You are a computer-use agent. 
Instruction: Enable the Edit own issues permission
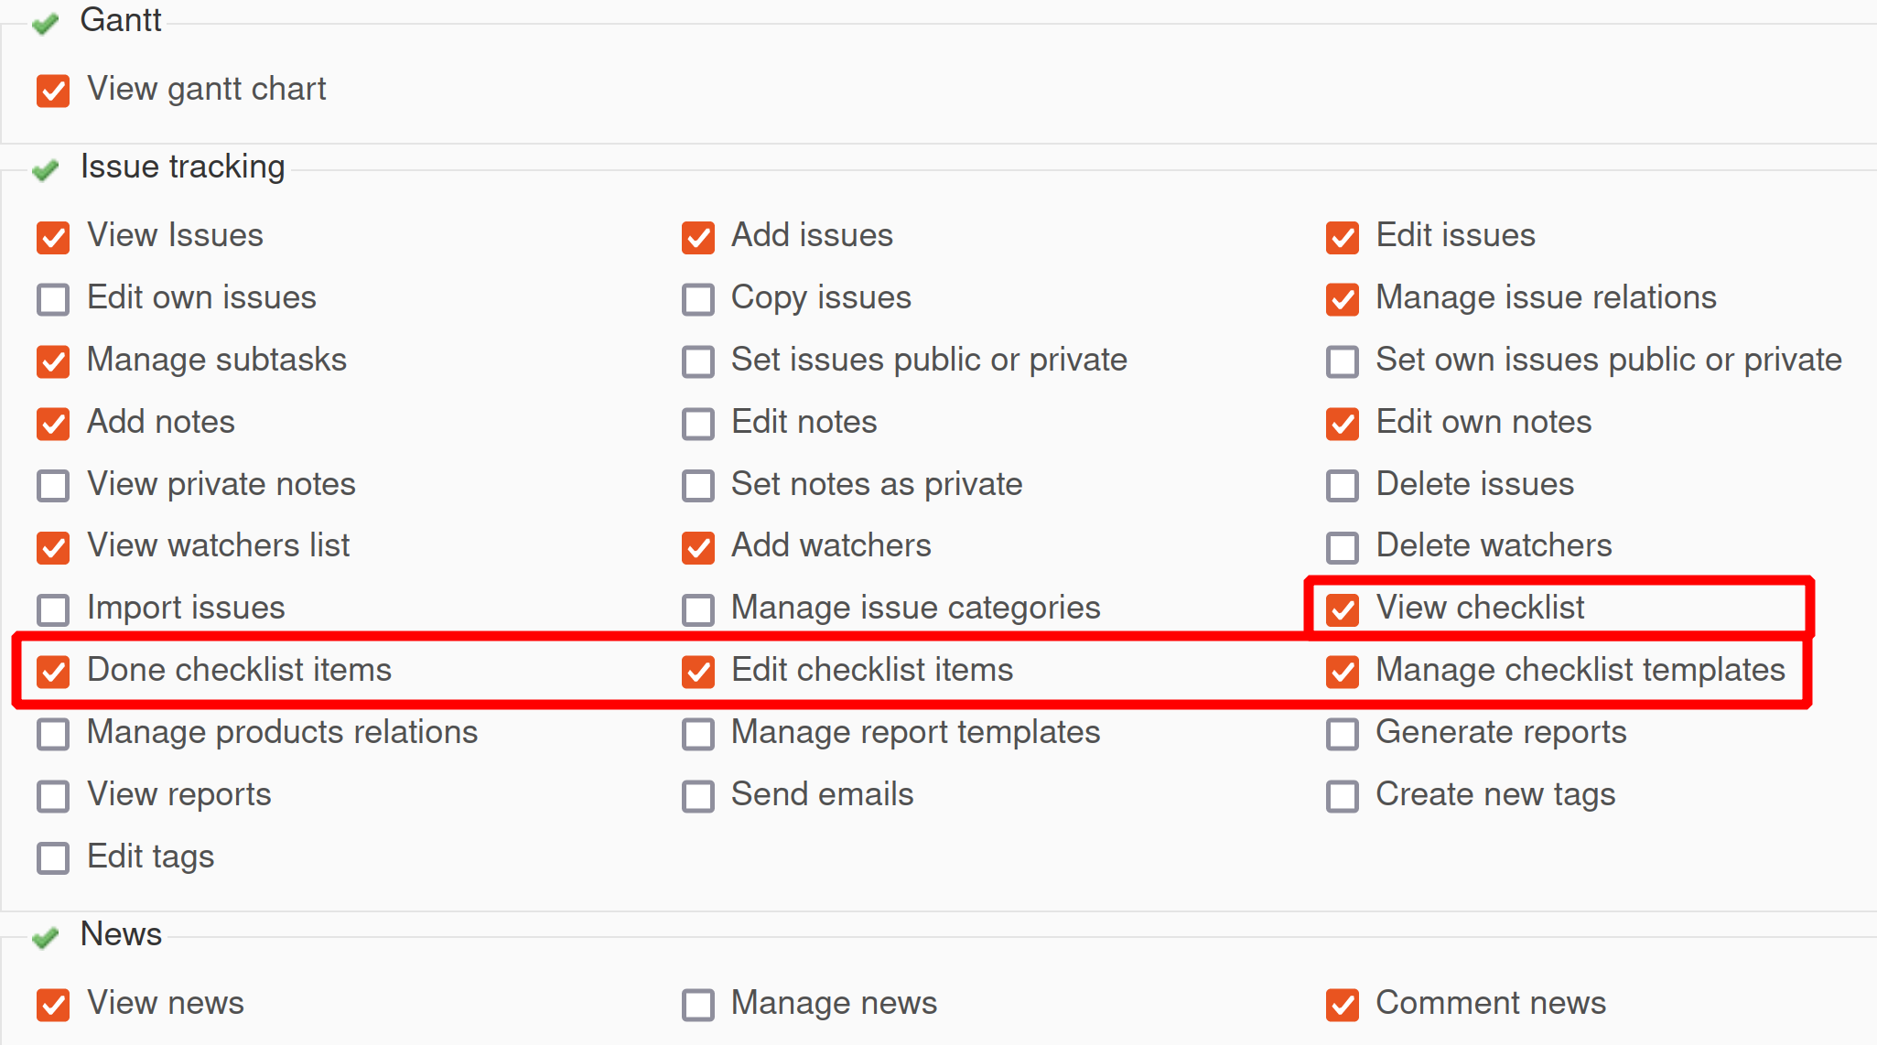[x=53, y=300]
